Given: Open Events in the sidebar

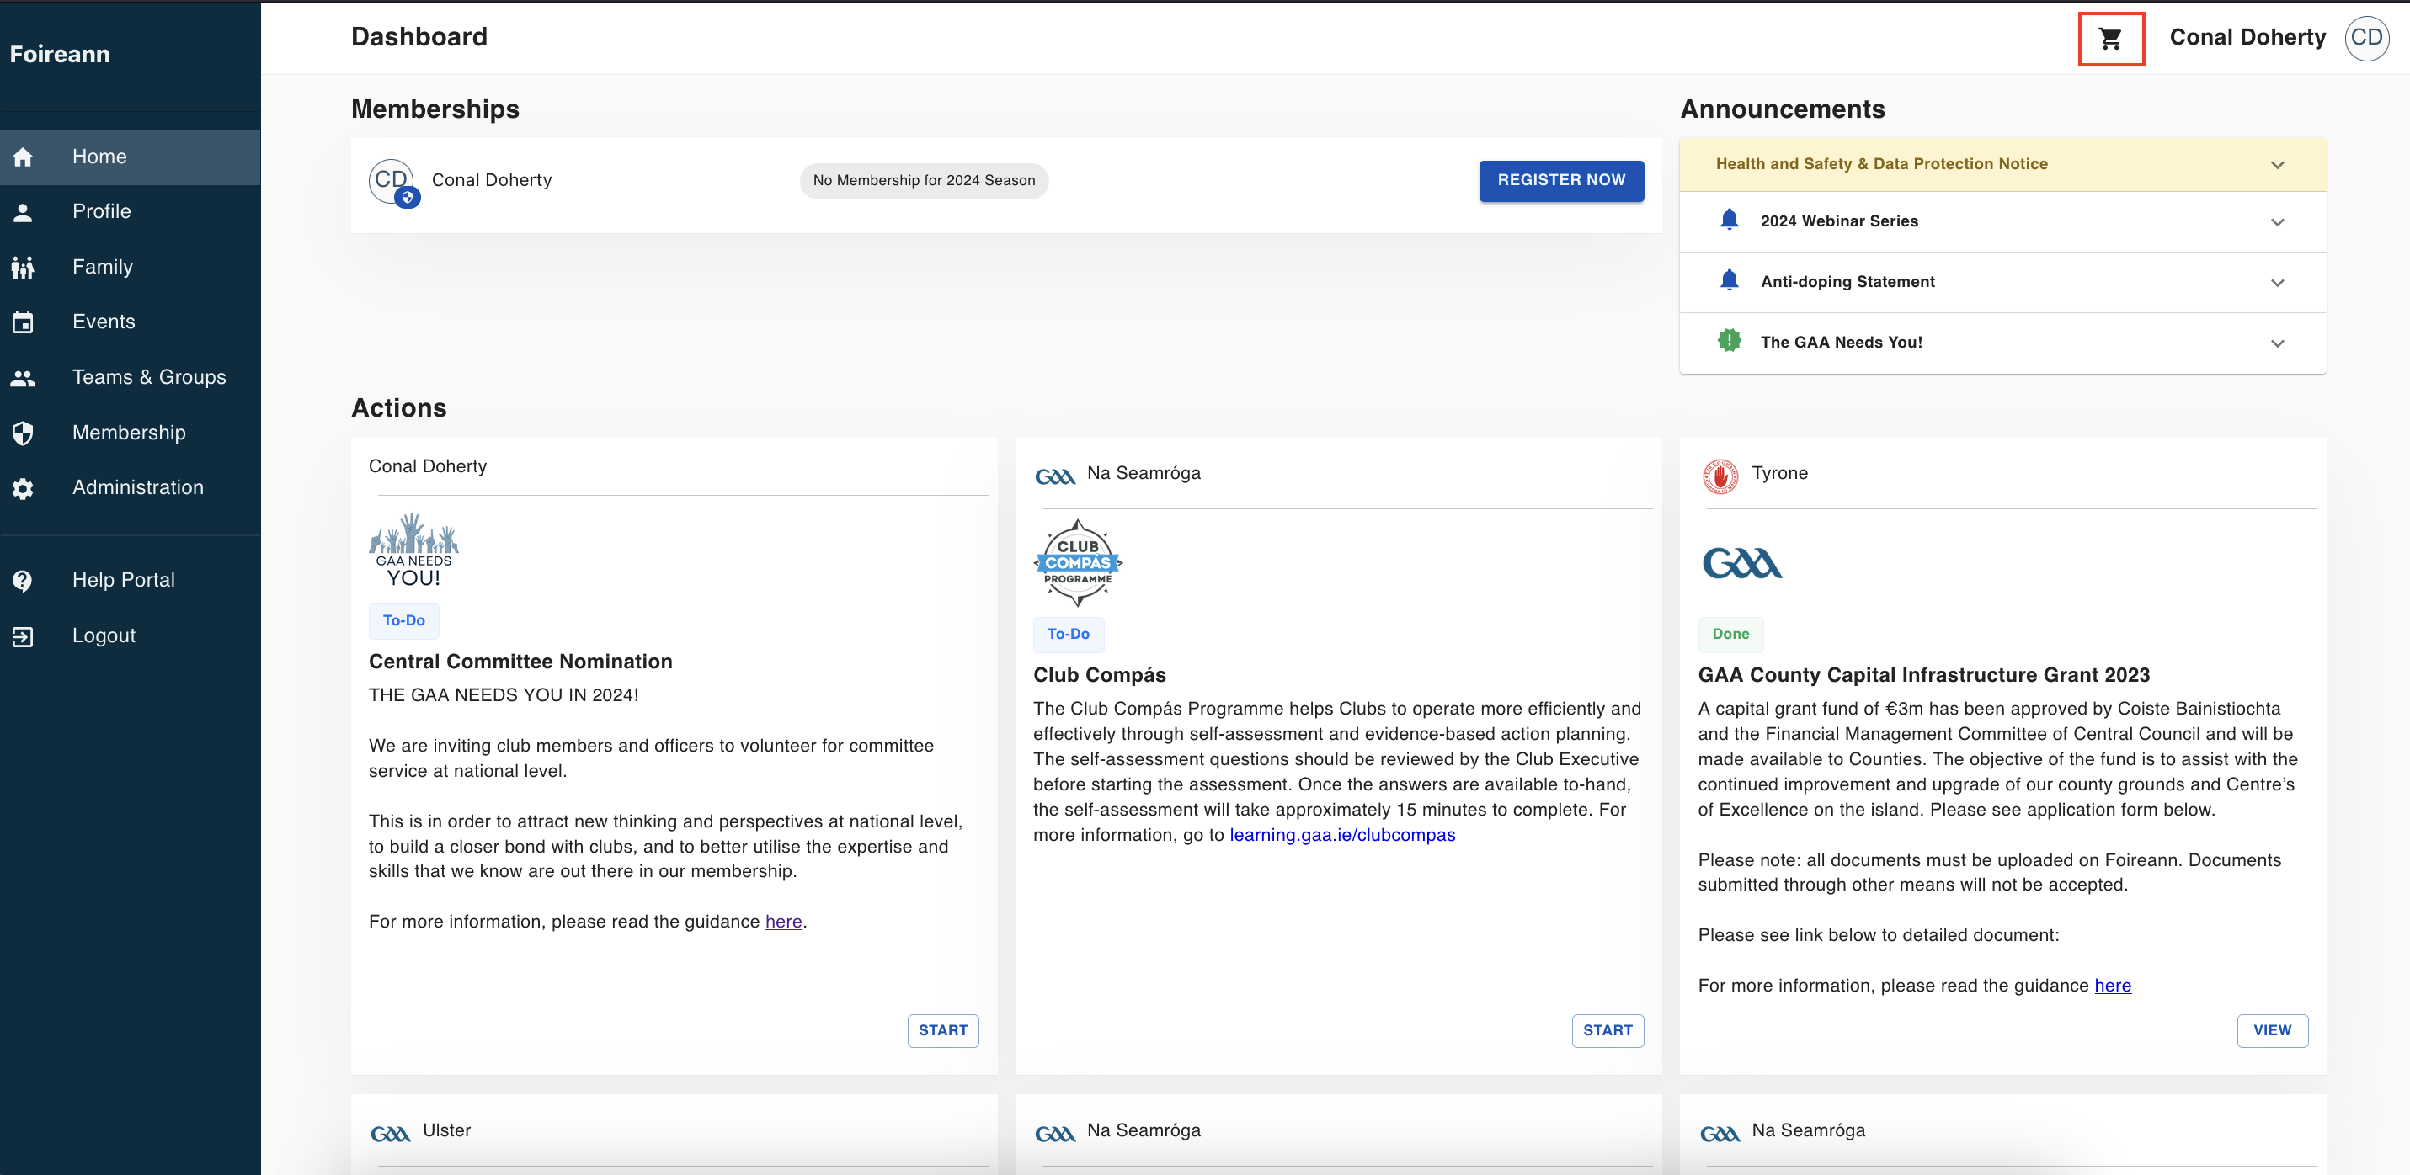Looking at the screenshot, I should click(x=130, y=322).
